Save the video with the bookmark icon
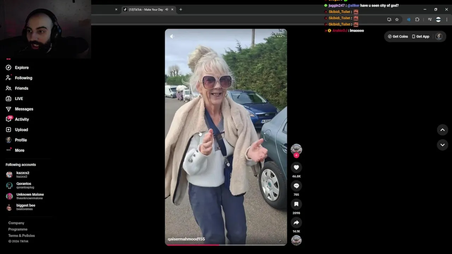The image size is (452, 254). [x=296, y=204]
